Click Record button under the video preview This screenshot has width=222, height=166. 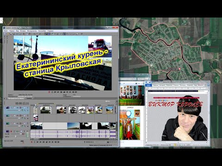(49, 92)
